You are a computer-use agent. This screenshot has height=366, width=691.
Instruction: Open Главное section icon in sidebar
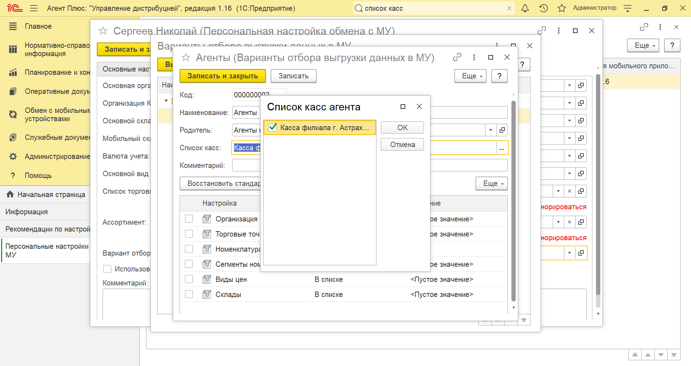(x=13, y=26)
